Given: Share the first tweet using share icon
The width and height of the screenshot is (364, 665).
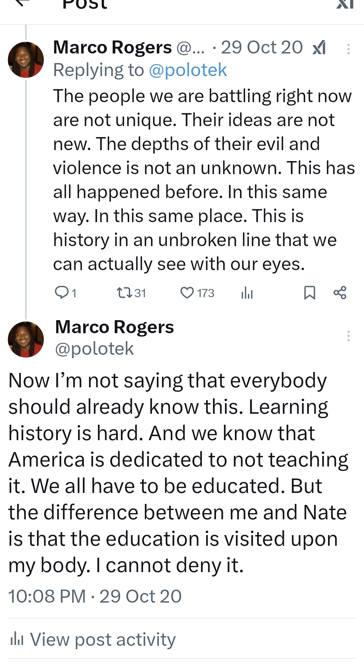Looking at the screenshot, I should (340, 293).
